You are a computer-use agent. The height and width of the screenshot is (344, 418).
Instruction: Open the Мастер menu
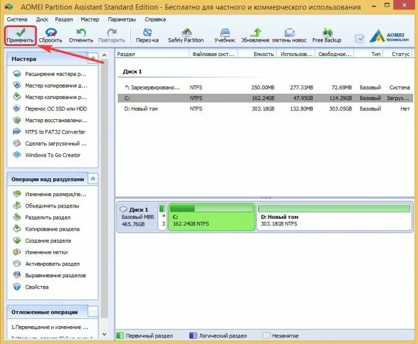tap(90, 20)
